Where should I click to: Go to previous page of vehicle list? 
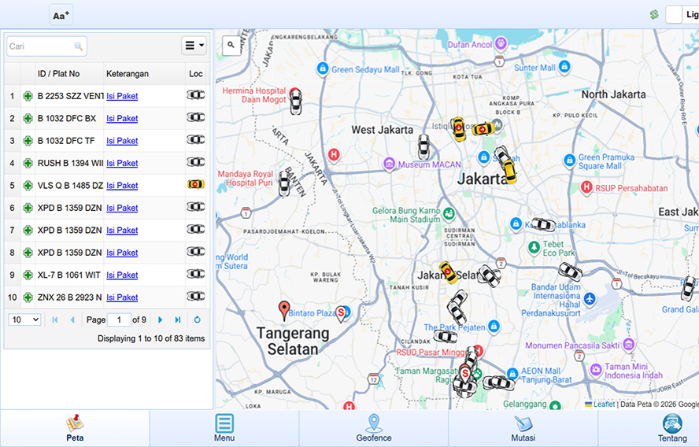point(72,320)
